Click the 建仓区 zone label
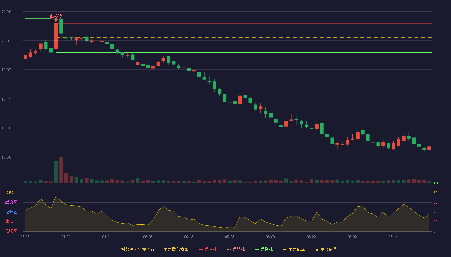The width and height of the screenshot is (451, 257). 11,222
